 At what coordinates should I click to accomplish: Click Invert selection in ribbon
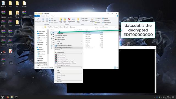pos(107,23)
